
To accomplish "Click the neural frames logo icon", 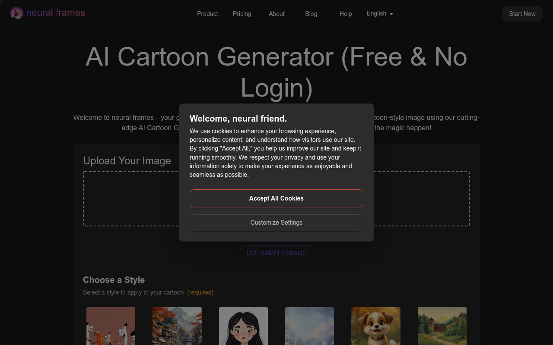I will pos(17,13).
